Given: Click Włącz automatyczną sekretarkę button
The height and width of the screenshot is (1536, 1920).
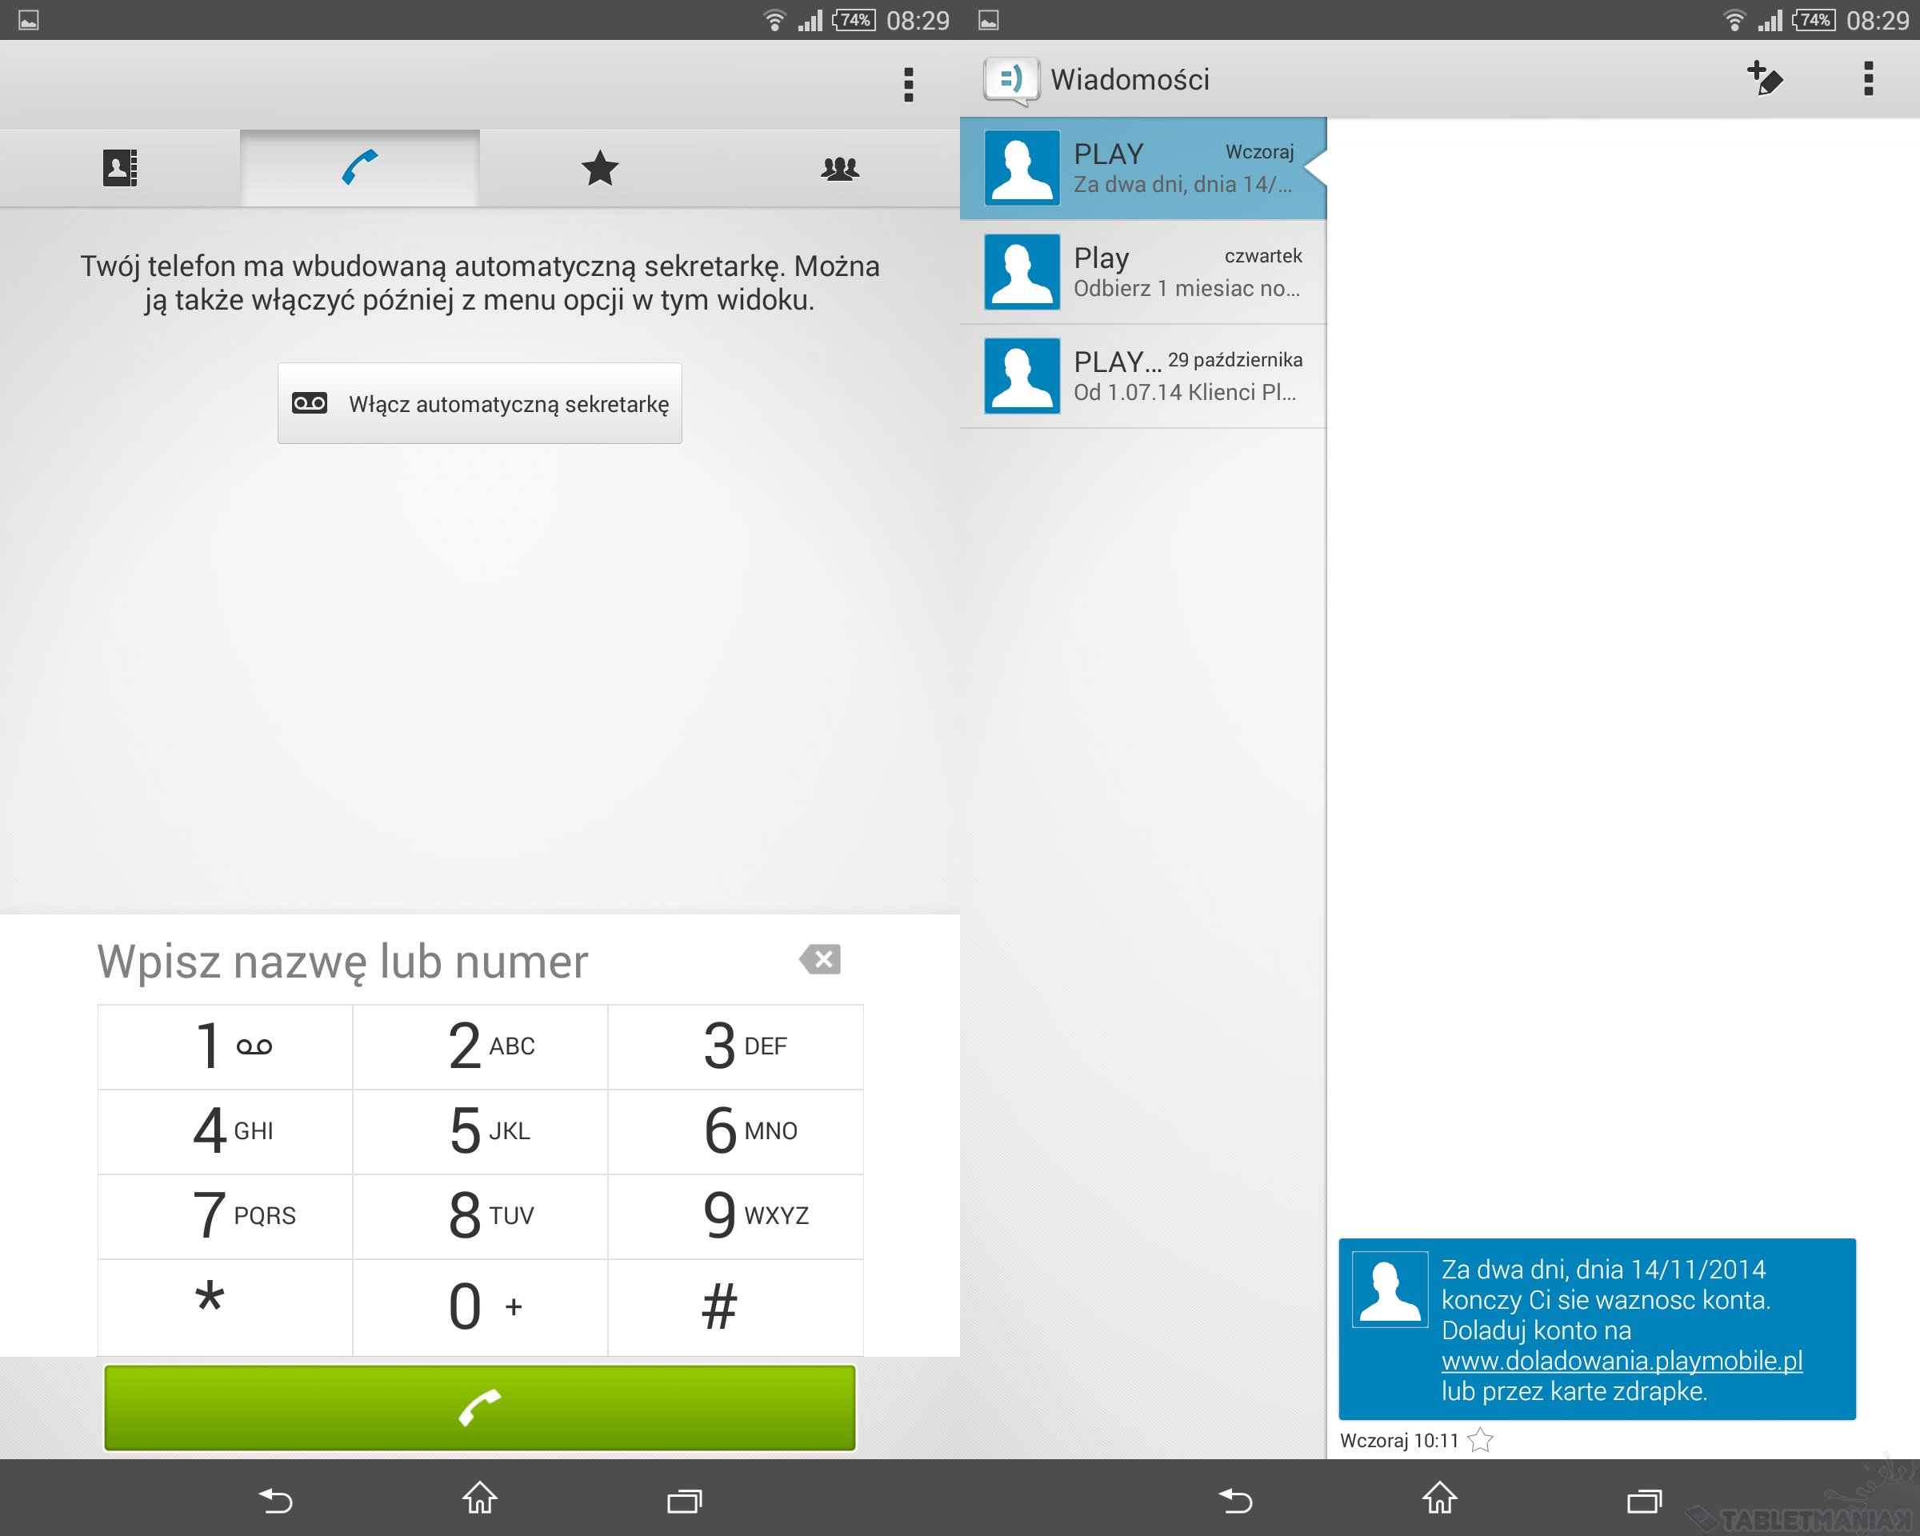Looking at the screenshot, I should pos(480,403).
